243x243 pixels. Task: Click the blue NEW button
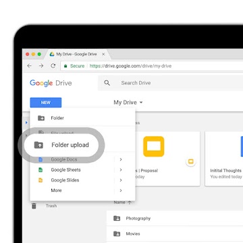(46, 103)
